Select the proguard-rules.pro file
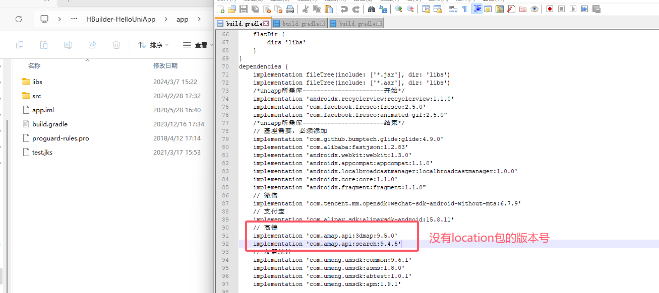 [61, 138]
